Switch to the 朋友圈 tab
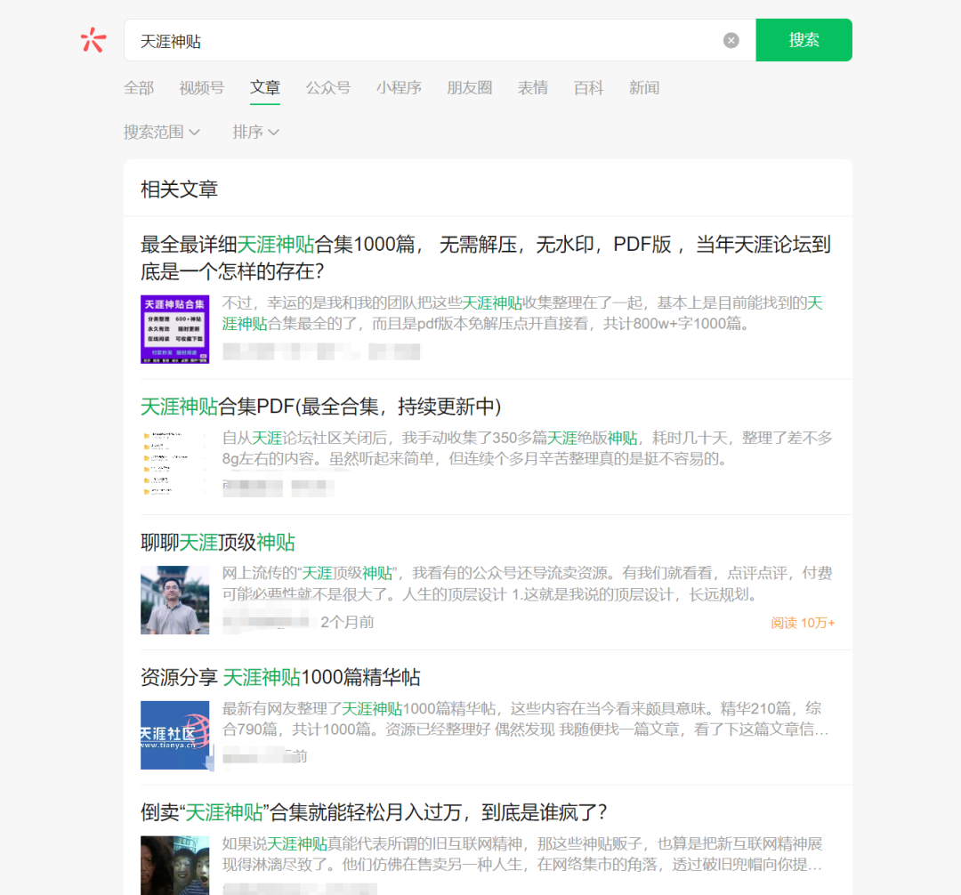 pyautogui.click(x=470, y=88)
